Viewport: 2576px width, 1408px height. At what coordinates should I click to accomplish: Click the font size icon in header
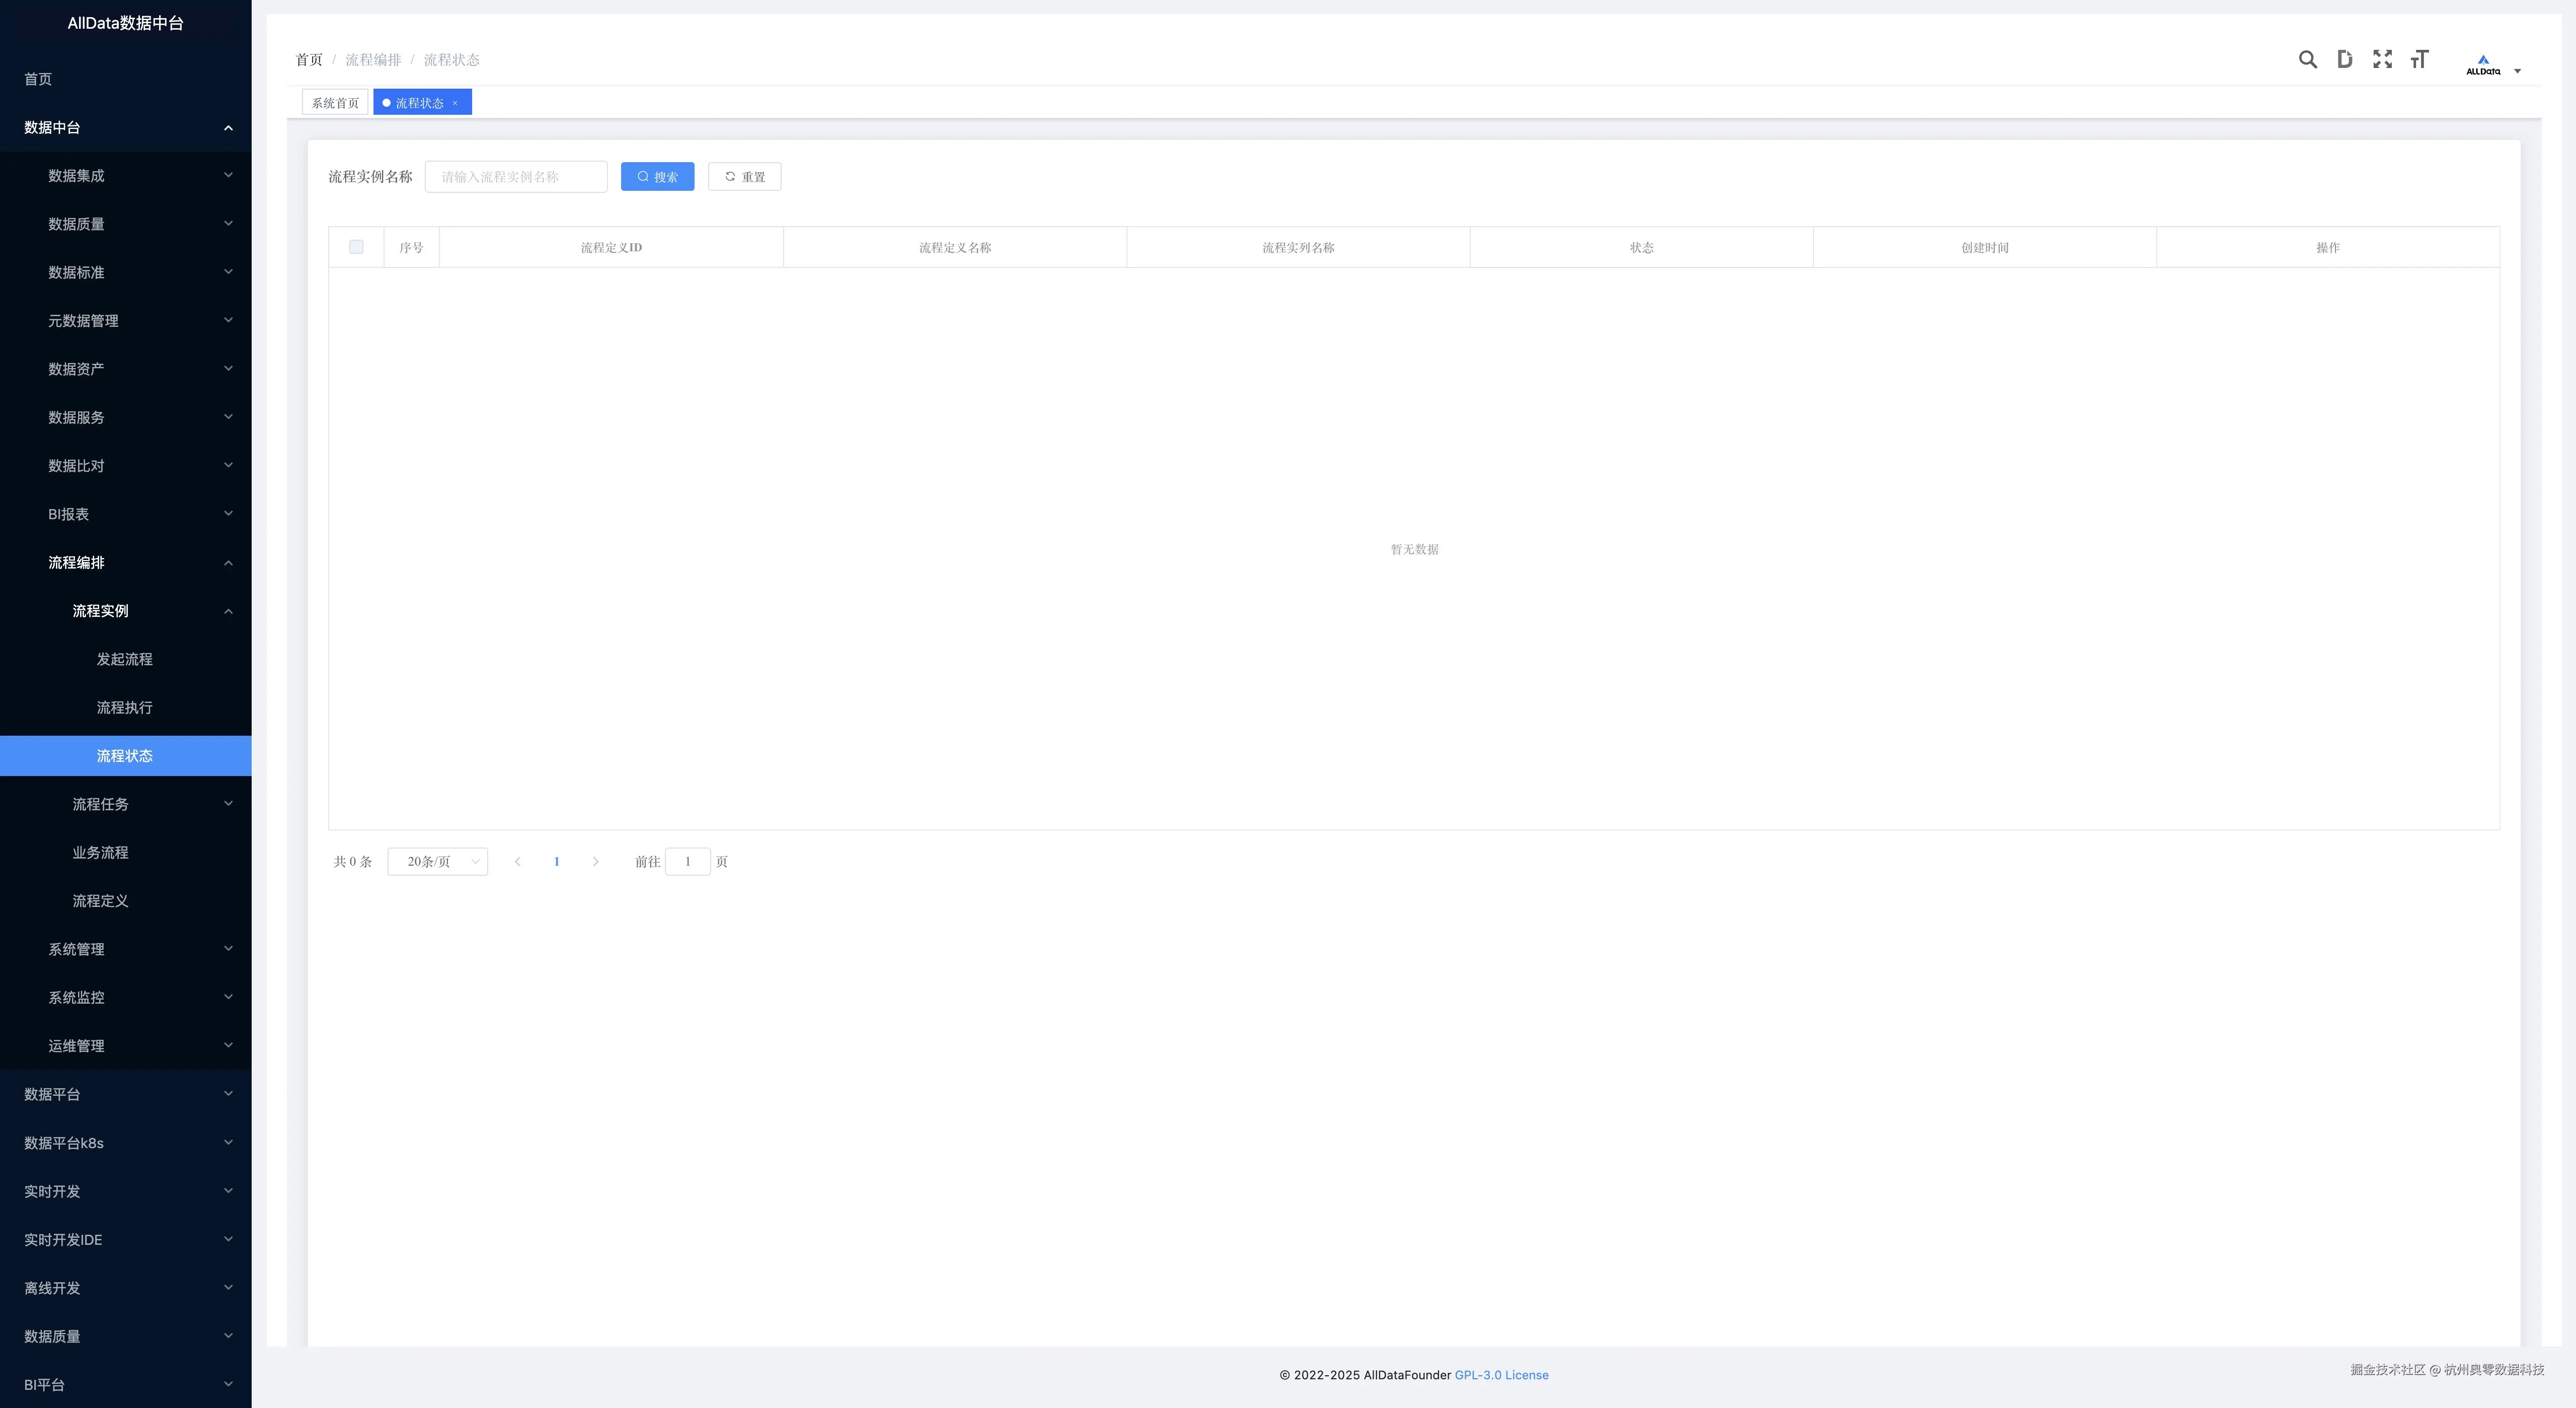(x=2419, y=60)
